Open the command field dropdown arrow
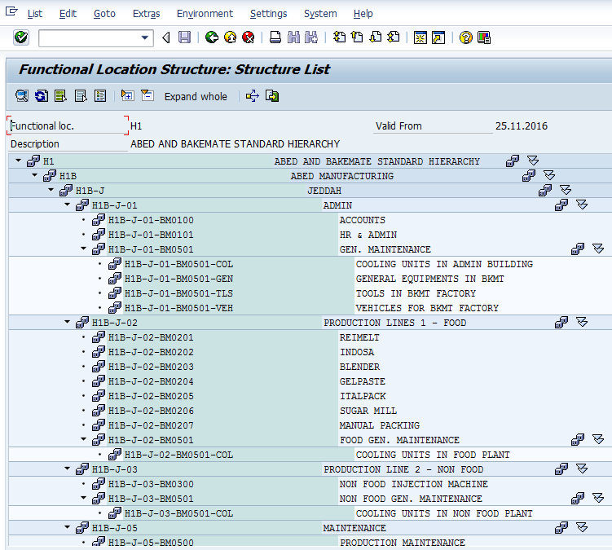Viewport: 612px width, 550px height. coord(145,37)
